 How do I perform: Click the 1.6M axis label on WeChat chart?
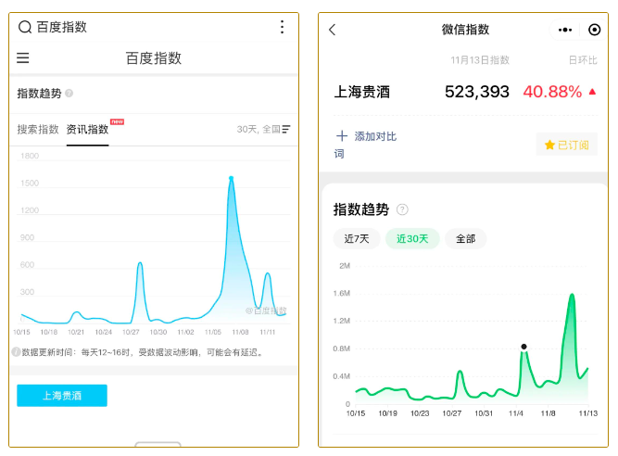pyautogui.click(x=341, y=293)
